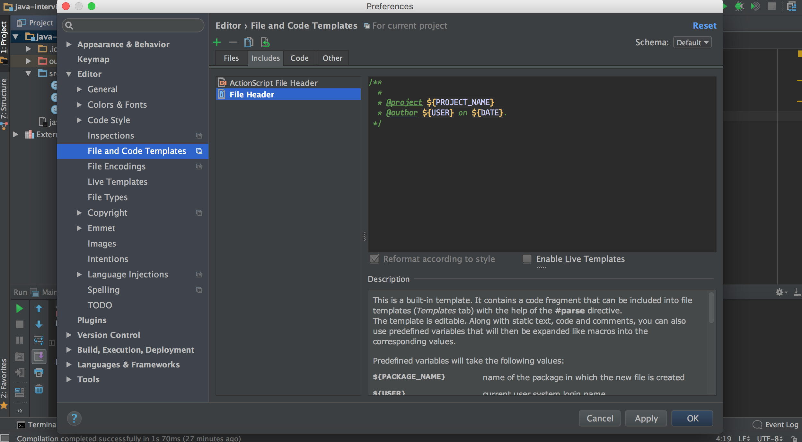Click the Terminal tool window button
The image size is (802, 442).
tap(37, 425)
